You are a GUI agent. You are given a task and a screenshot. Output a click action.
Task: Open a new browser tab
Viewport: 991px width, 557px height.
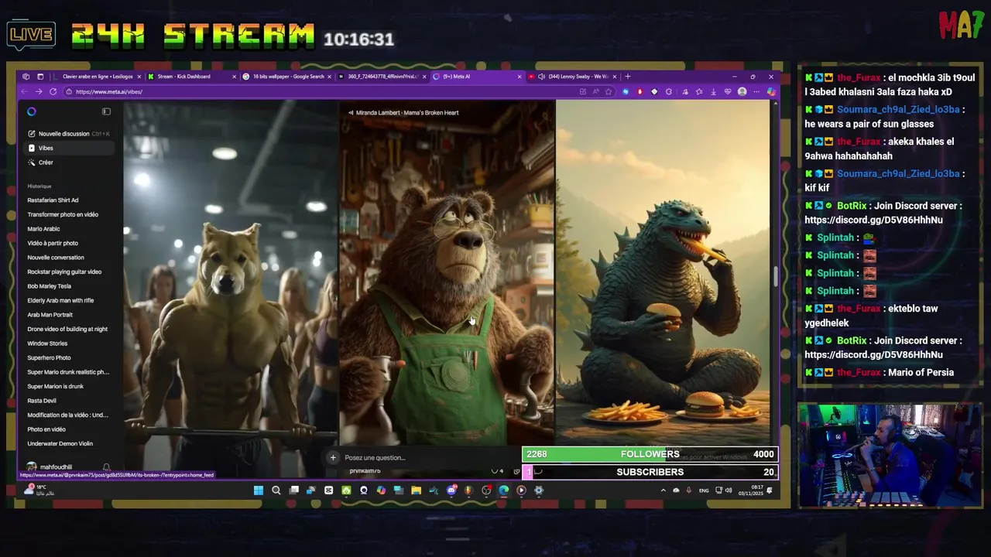tap(628, 77)
